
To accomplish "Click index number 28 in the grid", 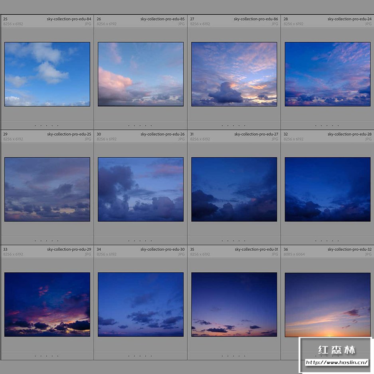I will 286,19.
